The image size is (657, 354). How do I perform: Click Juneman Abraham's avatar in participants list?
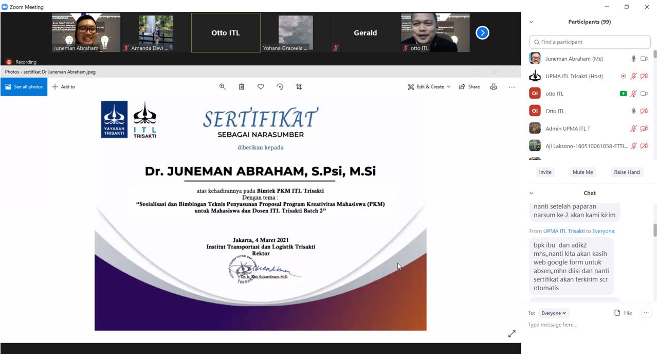(x=535, y=59)
